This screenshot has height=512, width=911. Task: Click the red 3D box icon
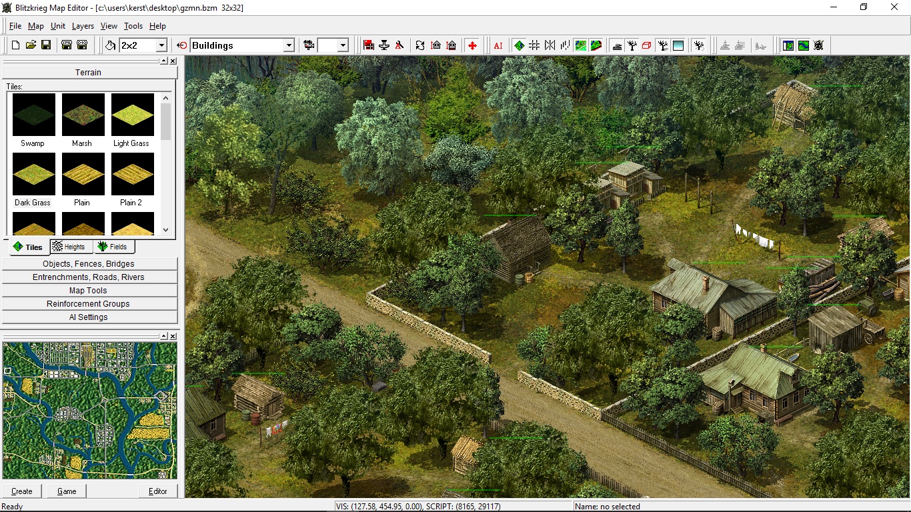coord(647,45)
